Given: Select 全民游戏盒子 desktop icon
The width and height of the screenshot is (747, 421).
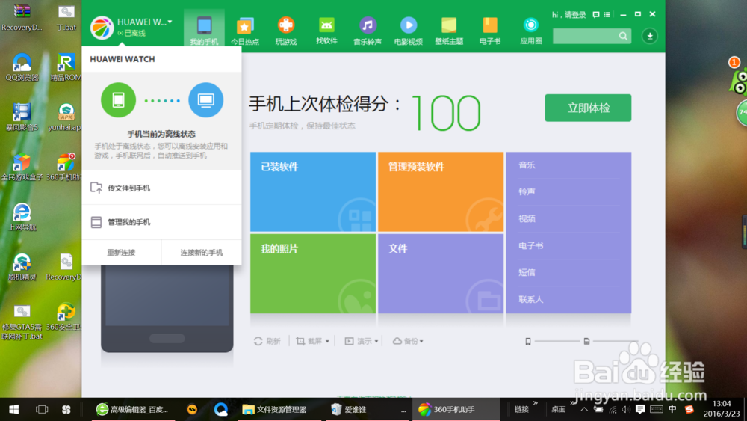Looking at the screenshot, I should click(22, 168).
